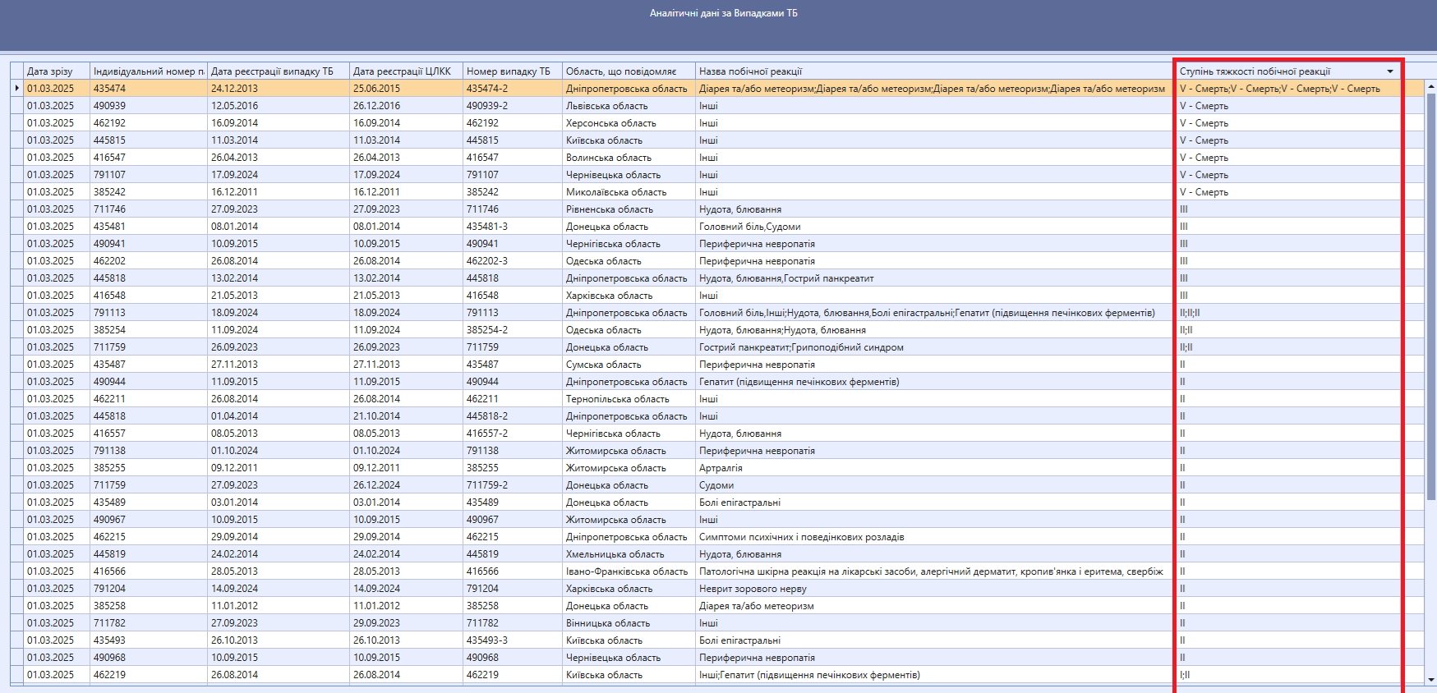Click the scrollbar up arrow button
1437x693 pixels.
pos(1431,86)
